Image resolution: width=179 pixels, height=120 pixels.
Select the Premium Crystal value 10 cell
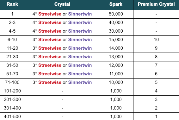click(x=156, y=40)
